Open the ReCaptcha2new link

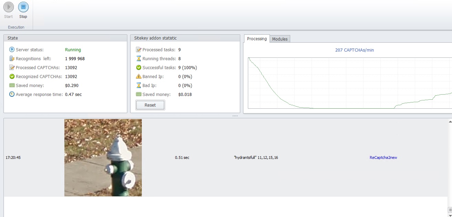(383, 158)
